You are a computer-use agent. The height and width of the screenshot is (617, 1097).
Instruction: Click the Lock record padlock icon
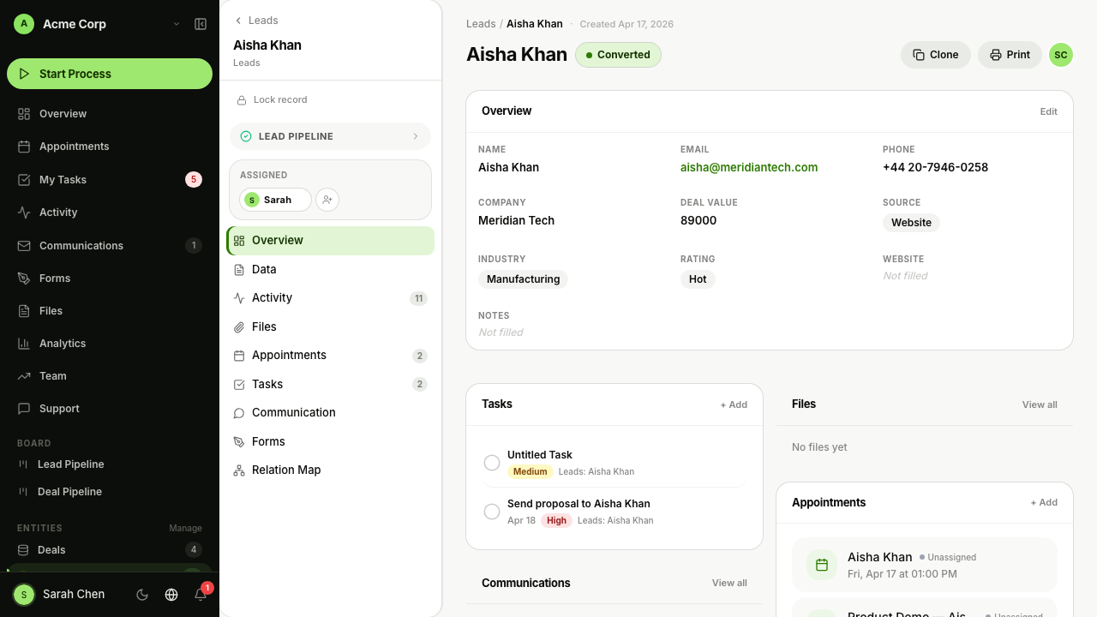[x=242, y=100]
